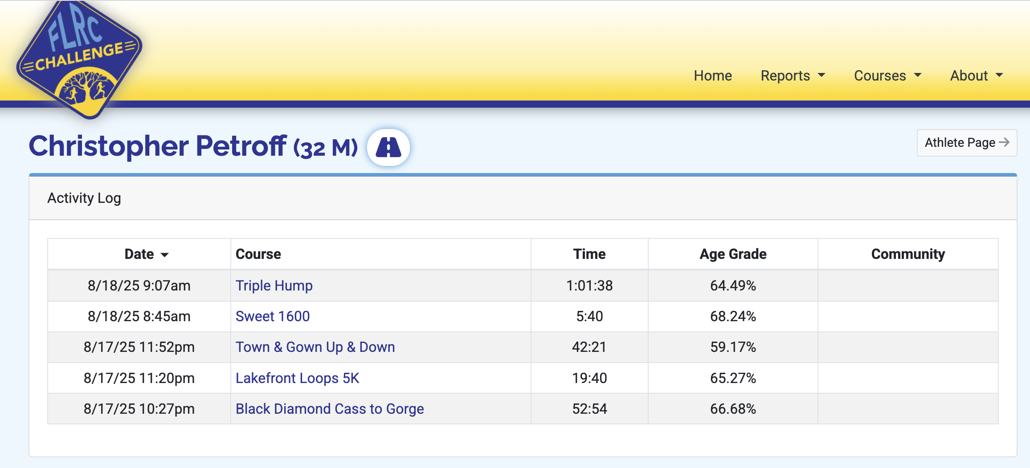Sort table by Course column header
The width and height of the screenshot is (1030, 468).
click(258, 254)
